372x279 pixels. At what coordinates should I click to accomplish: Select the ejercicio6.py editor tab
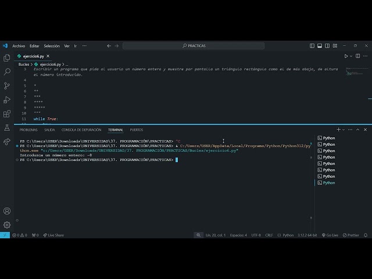pyautogui.click(x=33, y=56)
